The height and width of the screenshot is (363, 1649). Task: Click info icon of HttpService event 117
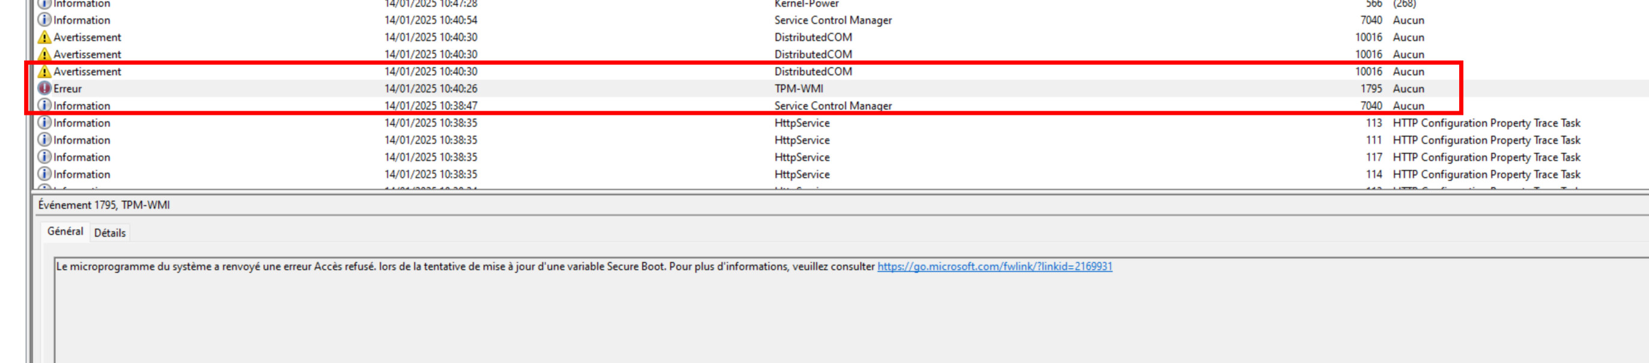(44, 157)
